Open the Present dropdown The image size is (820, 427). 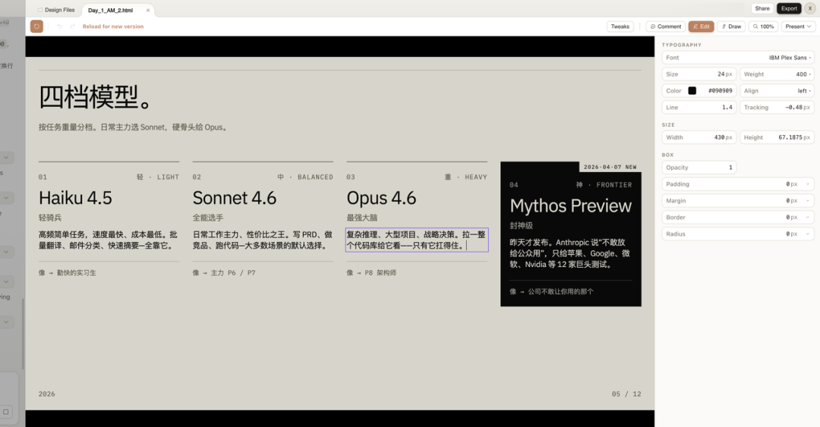[x=798, y=27]
